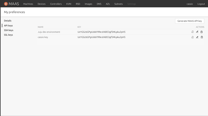Generate a new MAAS API key
The image size is (208, 116).
pos(190,21)
